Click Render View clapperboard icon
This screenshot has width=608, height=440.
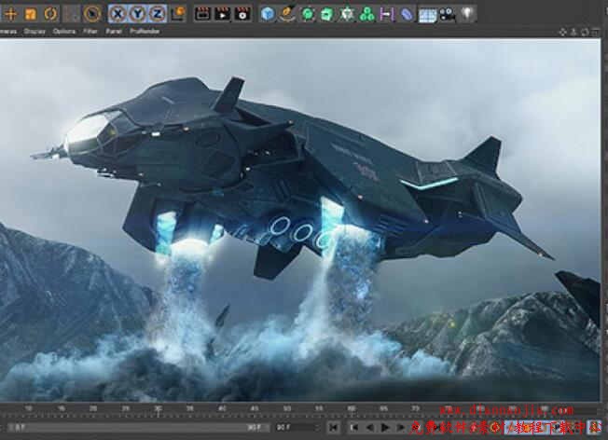[x=202, y=14]
